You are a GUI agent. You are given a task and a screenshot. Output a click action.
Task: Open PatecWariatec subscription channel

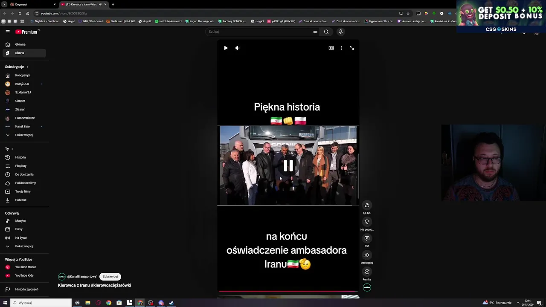(24, 118)
